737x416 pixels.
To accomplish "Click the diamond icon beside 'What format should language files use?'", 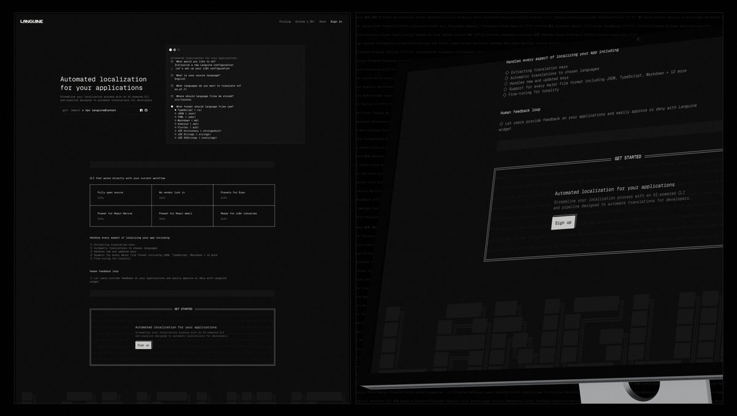I will tap(172, 106).
